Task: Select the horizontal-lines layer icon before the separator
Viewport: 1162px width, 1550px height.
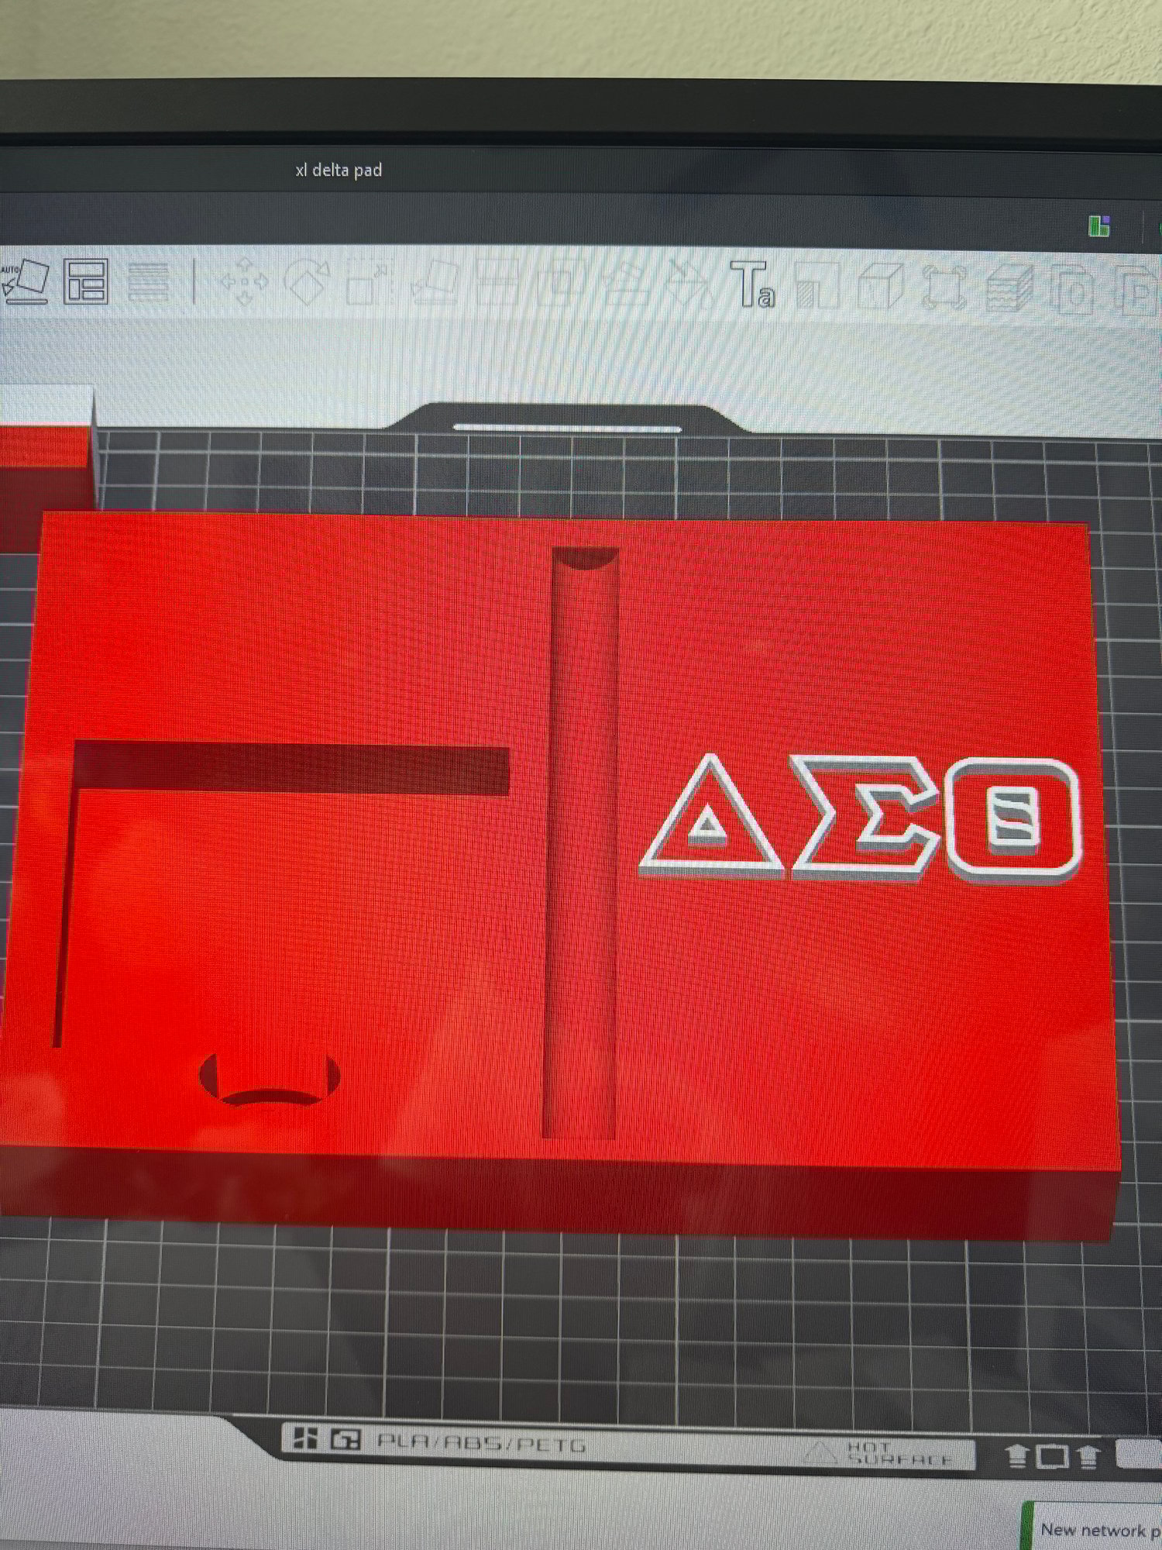Action: [147, 281]
